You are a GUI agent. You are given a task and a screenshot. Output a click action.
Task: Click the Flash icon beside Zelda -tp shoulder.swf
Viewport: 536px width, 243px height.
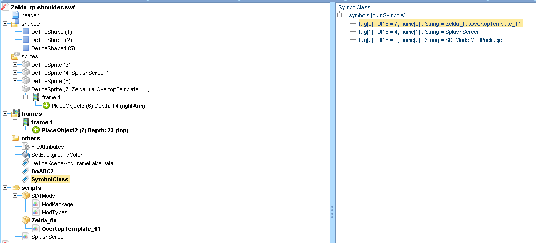pyautogui.click(x=5, y=7)
